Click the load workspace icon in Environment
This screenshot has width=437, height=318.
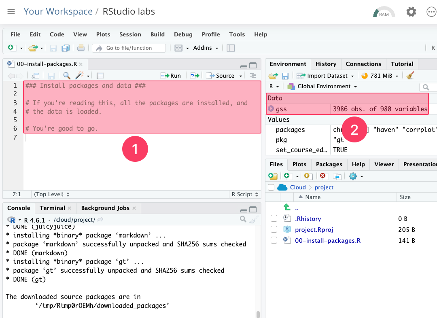pos(273,76)
